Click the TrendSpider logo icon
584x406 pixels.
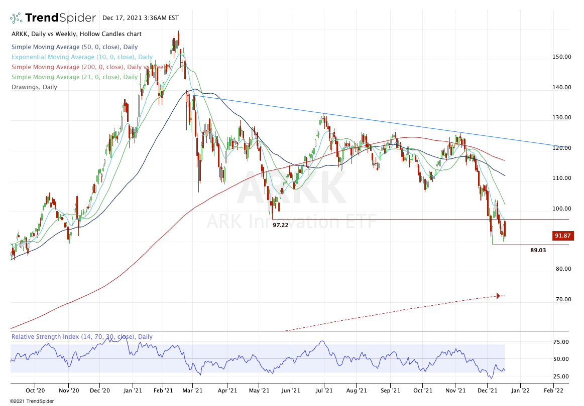16,18
